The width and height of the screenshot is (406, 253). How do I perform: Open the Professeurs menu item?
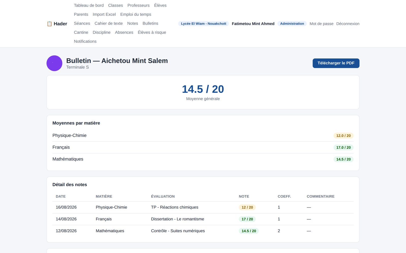click(139, 5)
